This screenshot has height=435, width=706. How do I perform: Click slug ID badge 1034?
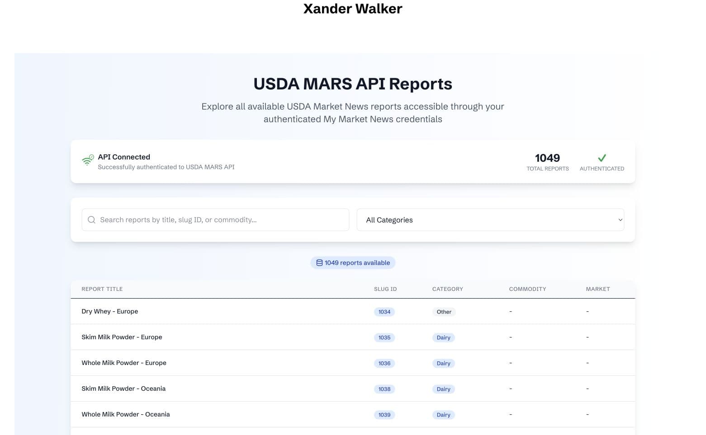384,312
